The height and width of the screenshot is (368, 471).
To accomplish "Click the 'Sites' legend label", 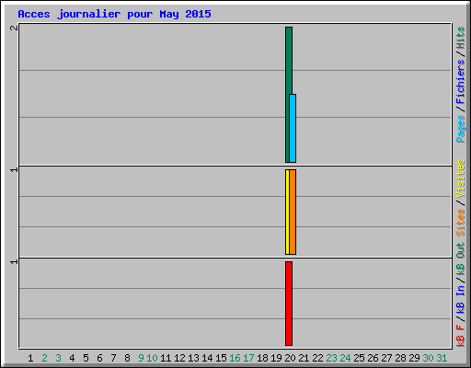I will (461, 223).
